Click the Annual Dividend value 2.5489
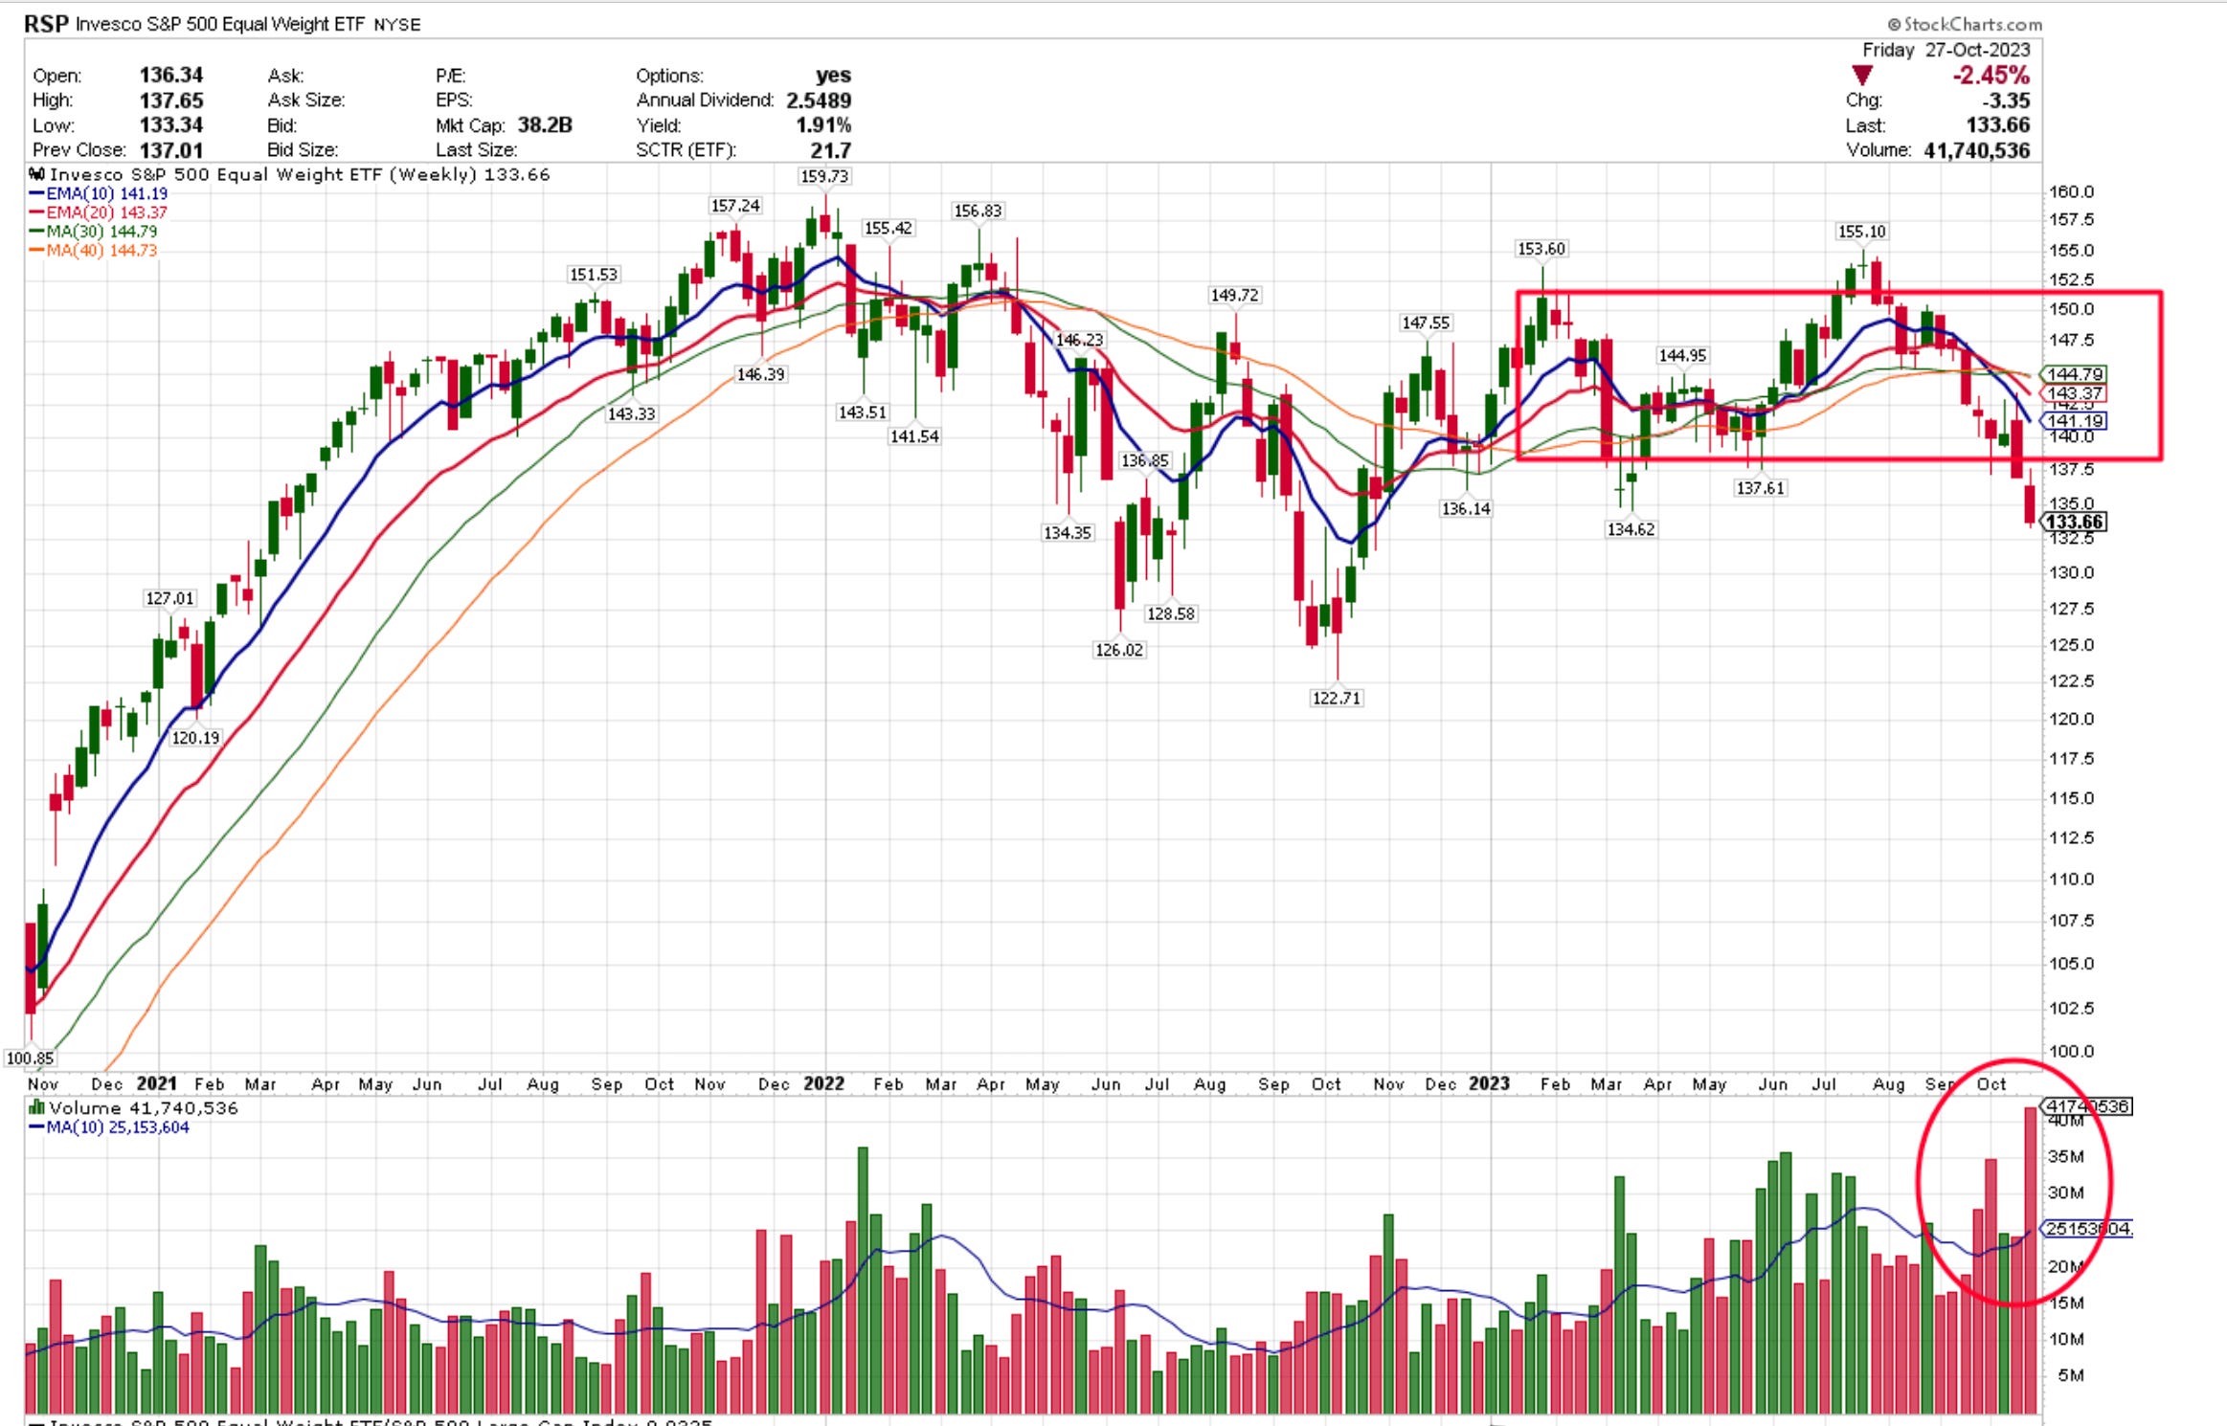Screen dimensions: 2227x1426 point(819,100)
